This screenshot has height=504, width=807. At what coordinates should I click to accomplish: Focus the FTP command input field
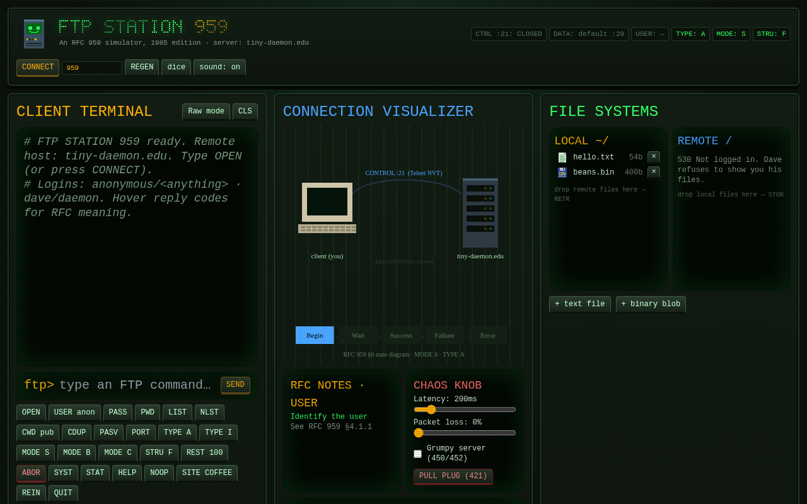click(x=137, y=385)
